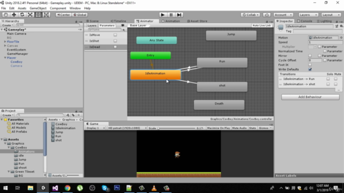Open the Layers dropdown

[x=308, y=14]
